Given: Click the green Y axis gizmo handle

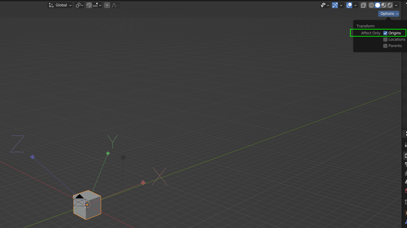Looking at the screenshot, I should (108, 153).
